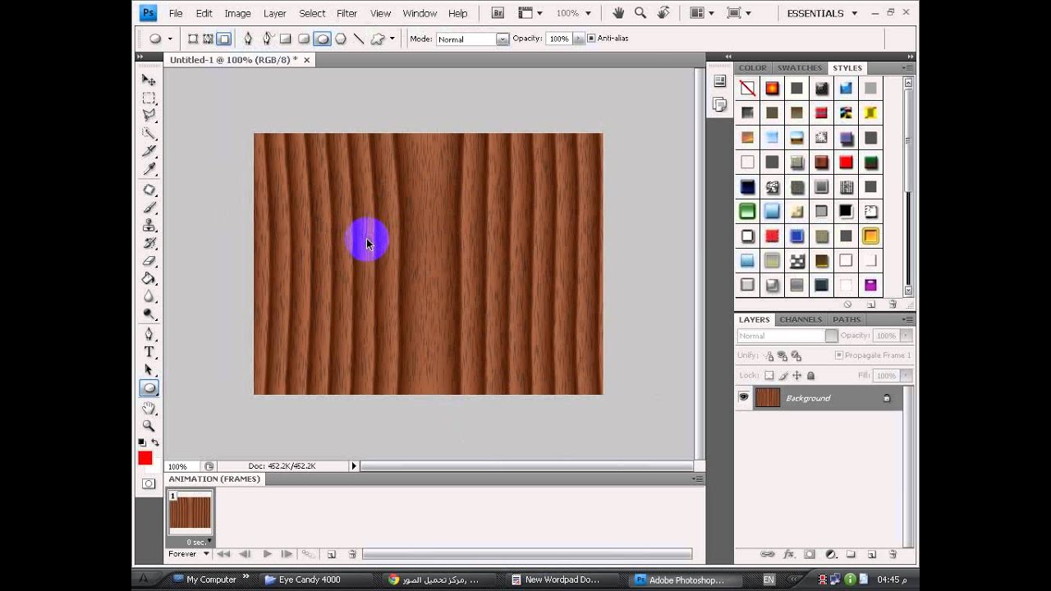
Task: Pick Rectangle shape in options bar
Action: 285,39
